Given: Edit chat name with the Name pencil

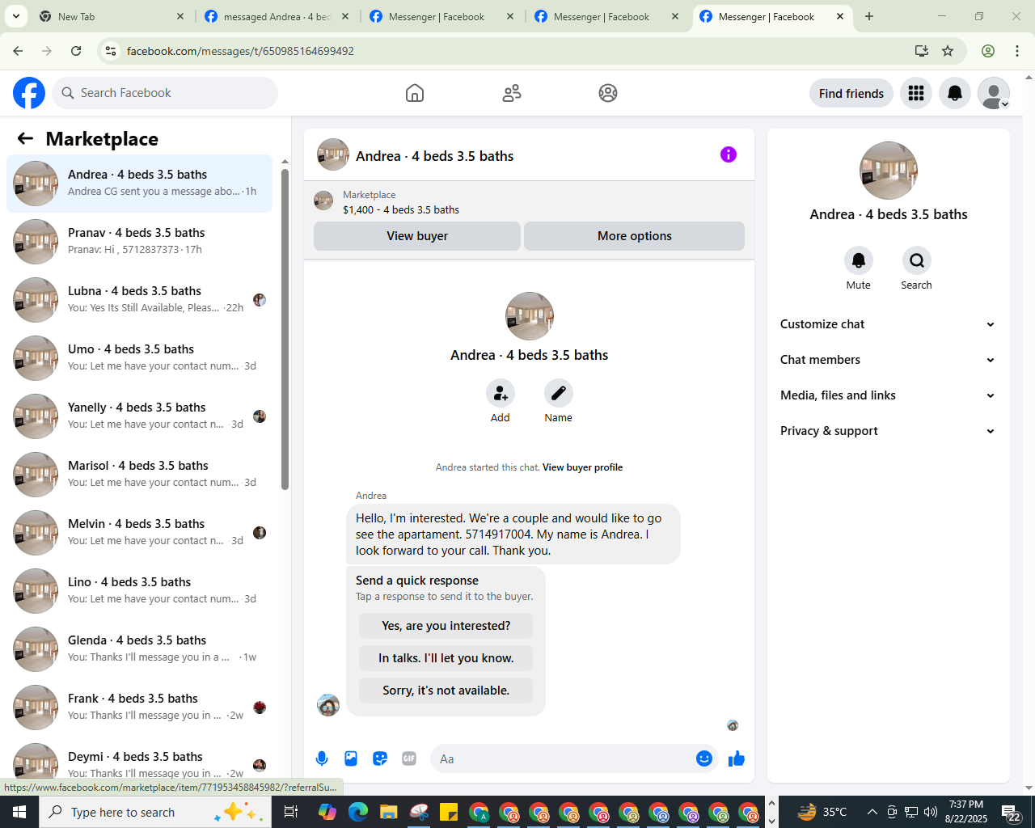Looking at the screenshot, I should 559,393.
